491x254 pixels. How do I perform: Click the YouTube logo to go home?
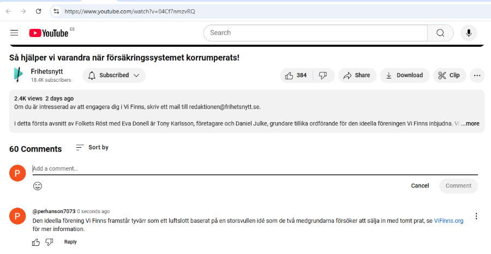tap(49, 33)
